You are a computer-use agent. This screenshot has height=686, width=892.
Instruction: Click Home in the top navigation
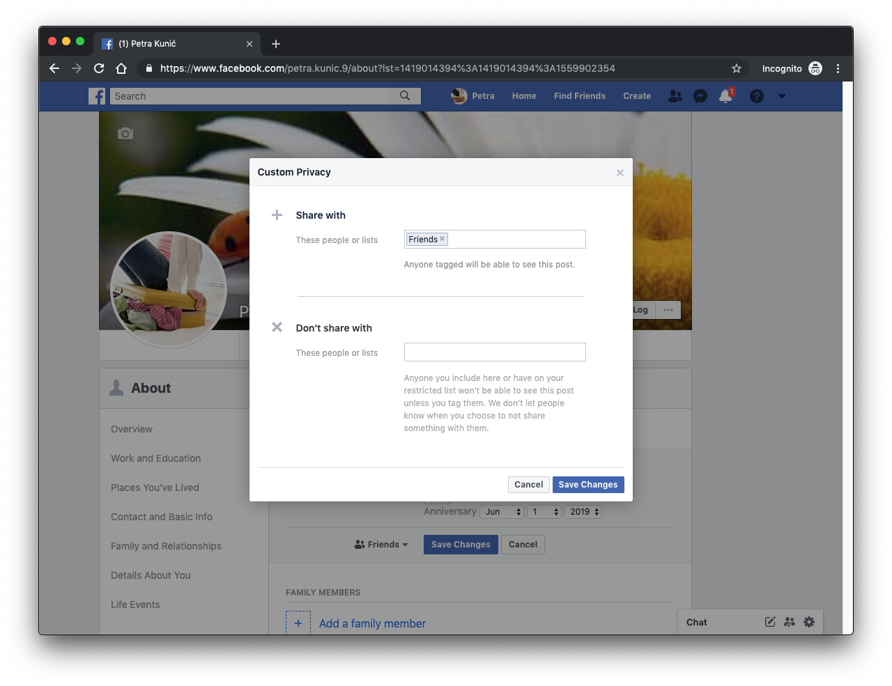(x=524, y=96)
